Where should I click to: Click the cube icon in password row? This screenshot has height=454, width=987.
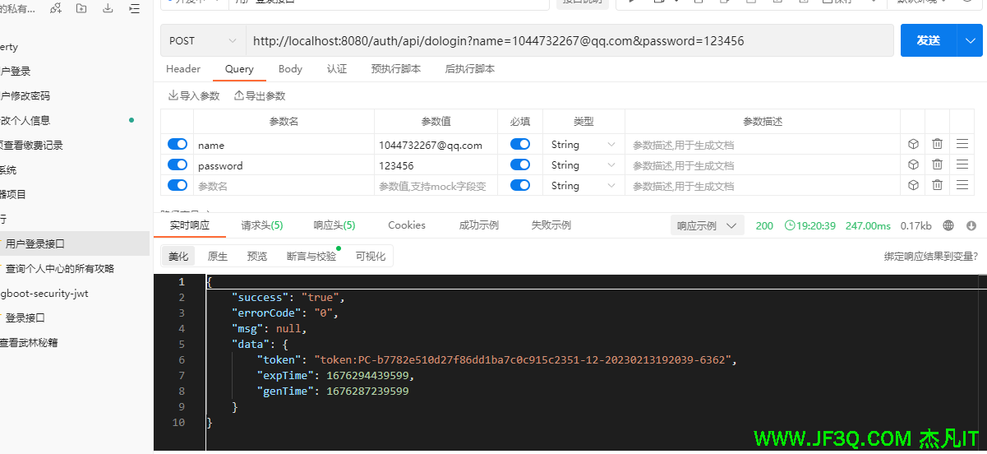[x=912, y=164]
